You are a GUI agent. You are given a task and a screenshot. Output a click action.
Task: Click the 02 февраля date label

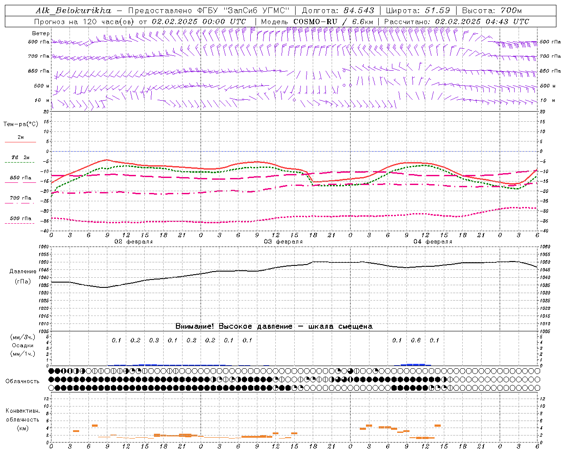134,242
